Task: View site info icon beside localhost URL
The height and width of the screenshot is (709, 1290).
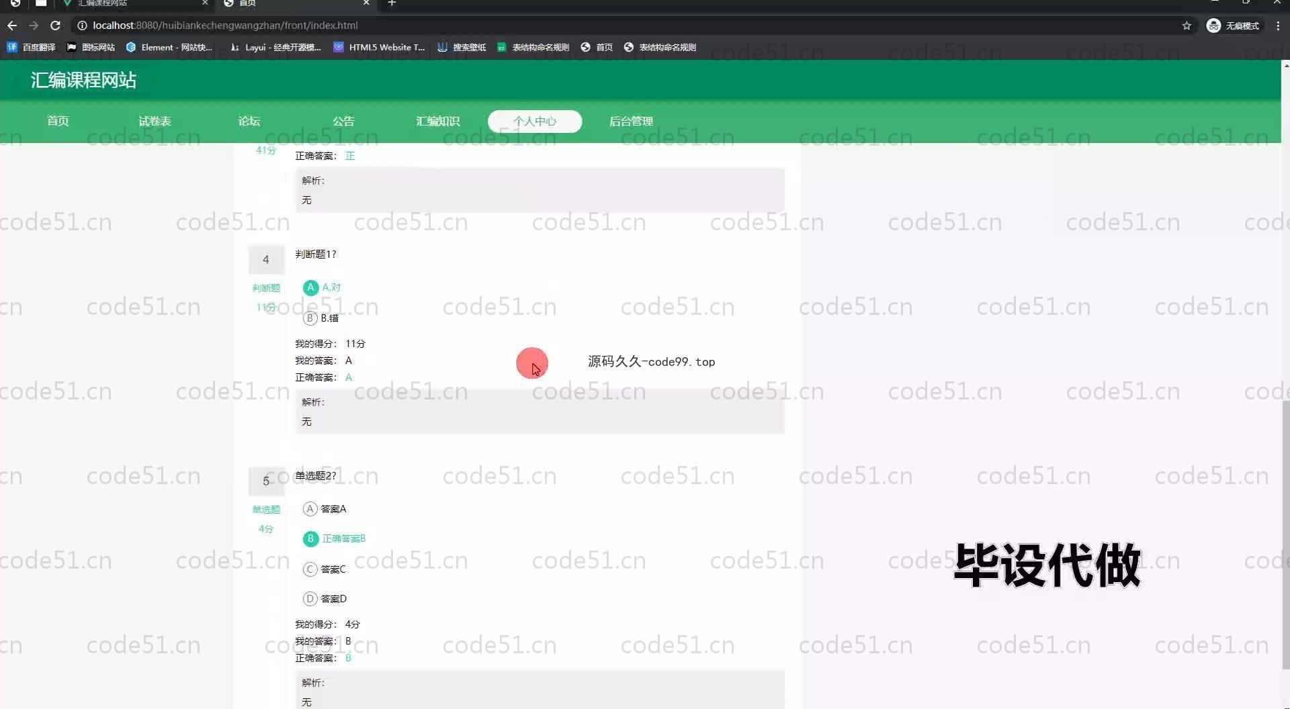Action: (82, 26)
